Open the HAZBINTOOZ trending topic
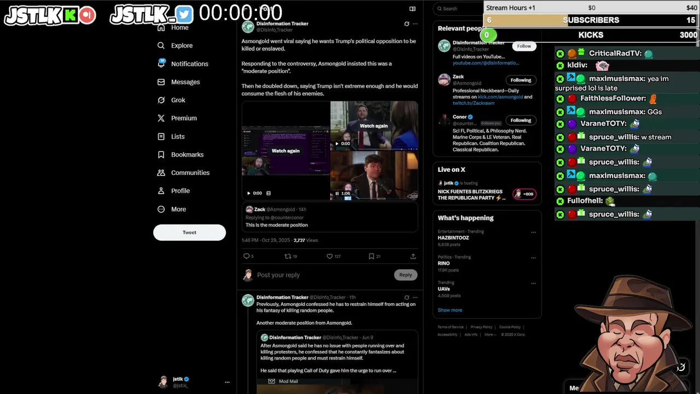The width and height of the screenshot is (700, 394). click(x=453, y=238)
